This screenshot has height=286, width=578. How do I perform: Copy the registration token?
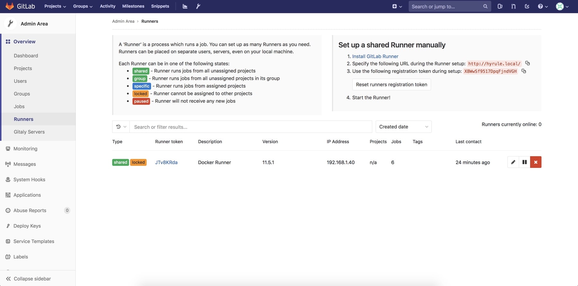[x=524, y=71]
